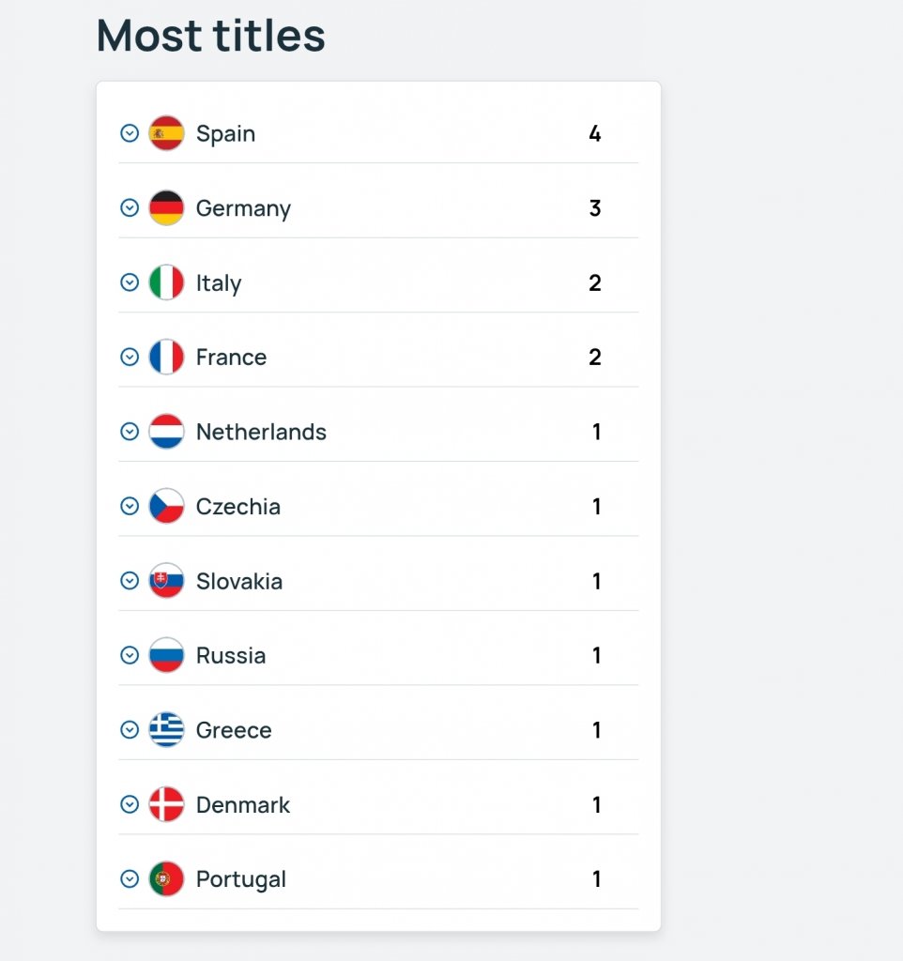Click the Czechia flag icon

[x=166, y=506]
